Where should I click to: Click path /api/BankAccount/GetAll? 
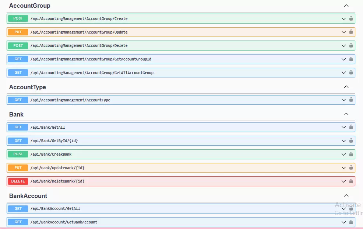tap(55, 209)
